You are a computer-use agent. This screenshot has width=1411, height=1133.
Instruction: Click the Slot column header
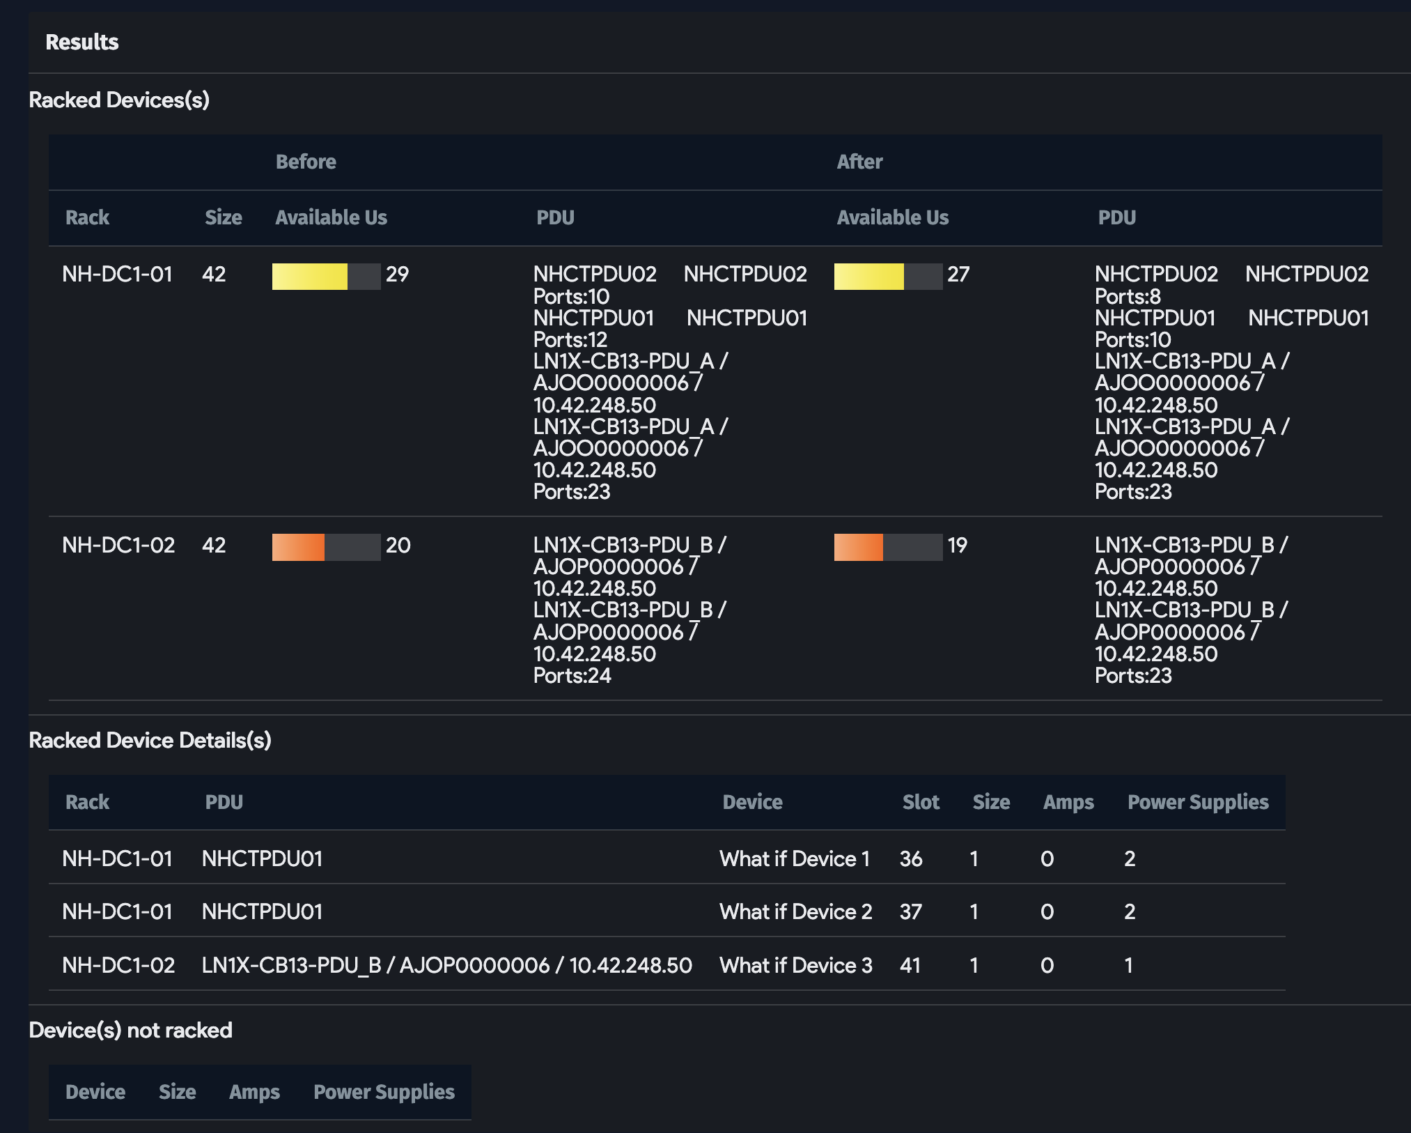pos(920,802)
